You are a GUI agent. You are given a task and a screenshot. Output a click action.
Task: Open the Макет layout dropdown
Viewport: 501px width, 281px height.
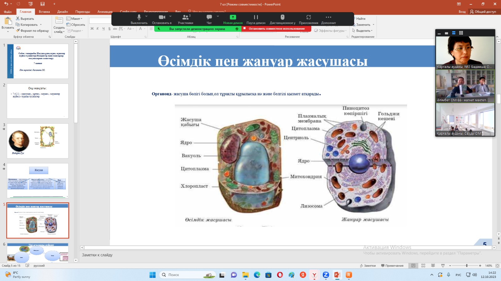pos(75,19)
